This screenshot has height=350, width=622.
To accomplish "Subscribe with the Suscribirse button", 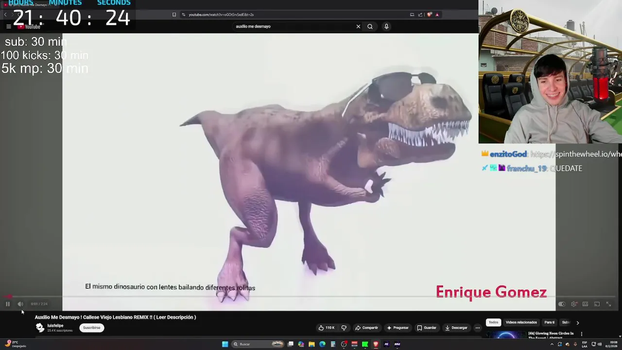I will pos(91,328).
